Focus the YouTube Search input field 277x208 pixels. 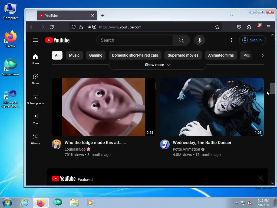point(135,40)
